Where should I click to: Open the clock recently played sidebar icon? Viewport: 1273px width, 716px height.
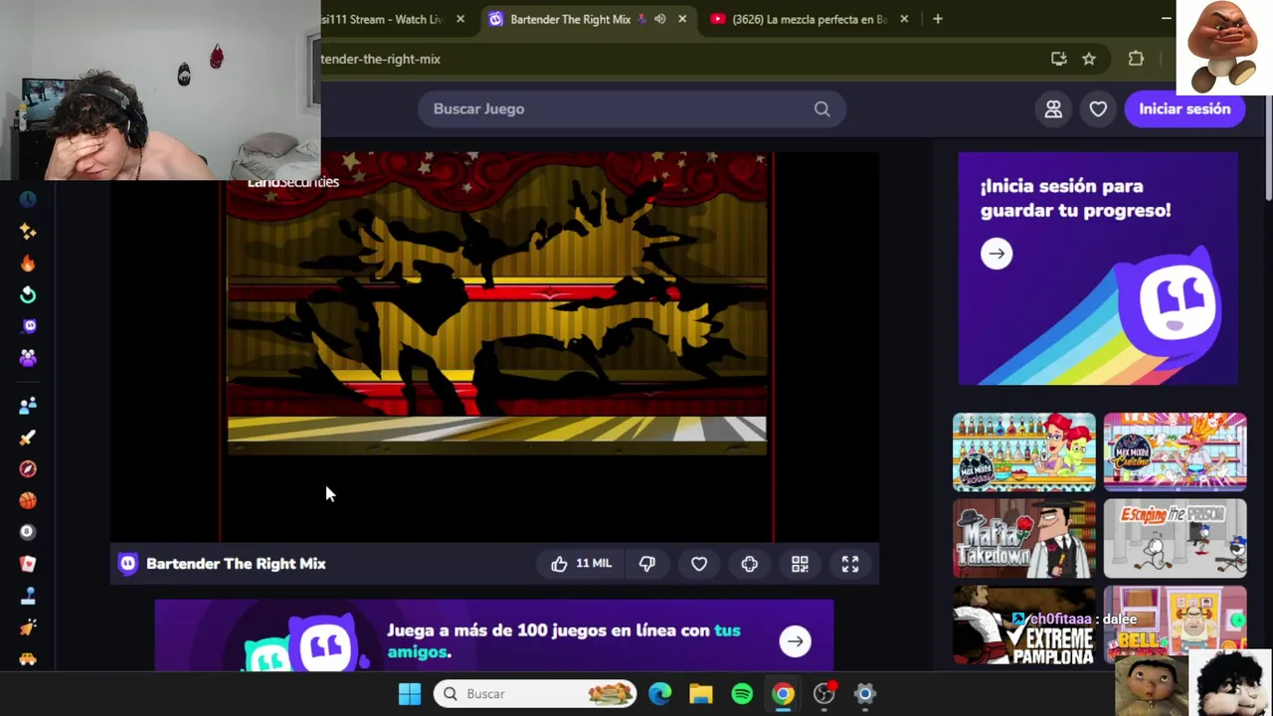click(28, 199)
